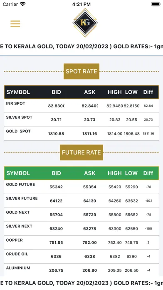
Task: Select the CRUDE OIL row
Action: click(81, 256)
